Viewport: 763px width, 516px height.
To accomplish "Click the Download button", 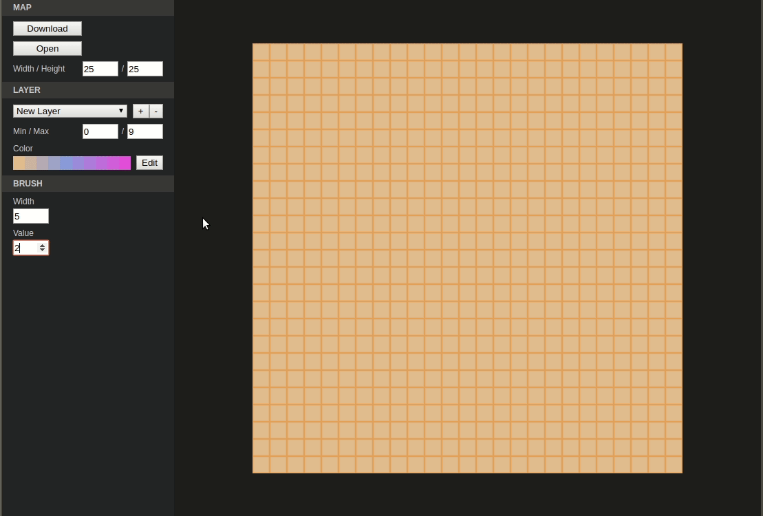I will click(x=47, y=29).
